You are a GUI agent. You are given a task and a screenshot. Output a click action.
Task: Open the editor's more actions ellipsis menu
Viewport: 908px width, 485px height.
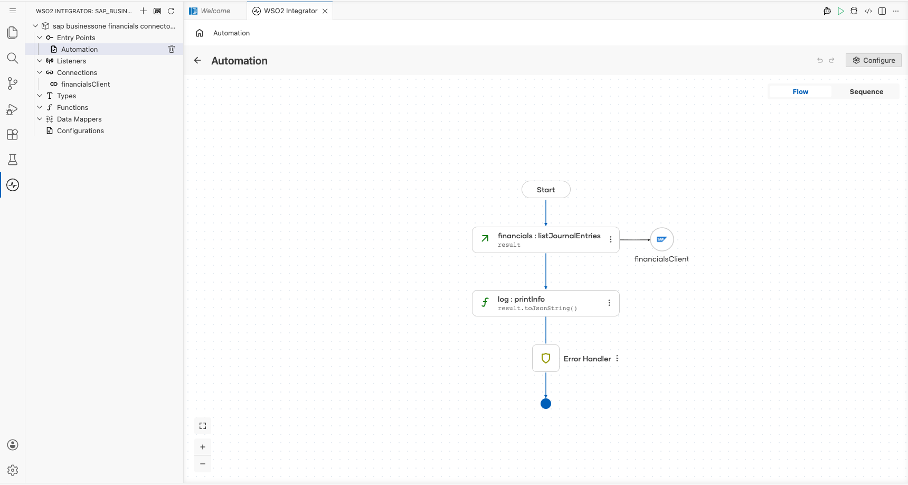point(896,11)
